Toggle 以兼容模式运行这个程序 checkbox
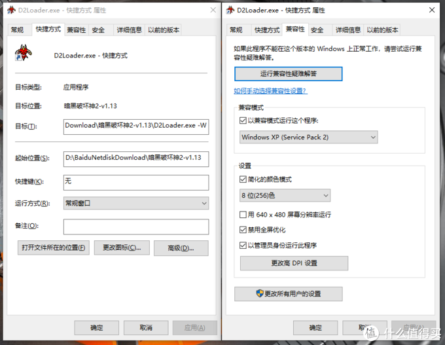Screen dimensions: 445x345 pyautogui.click(x=243, y=120)
